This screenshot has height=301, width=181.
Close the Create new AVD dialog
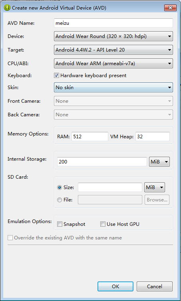click(x=170, y=8)
